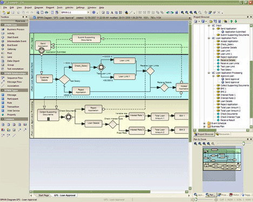Click the new folder icon in Project Browser toolbar
This screenshot has width=253, height=202.
[x=211, y=22]
